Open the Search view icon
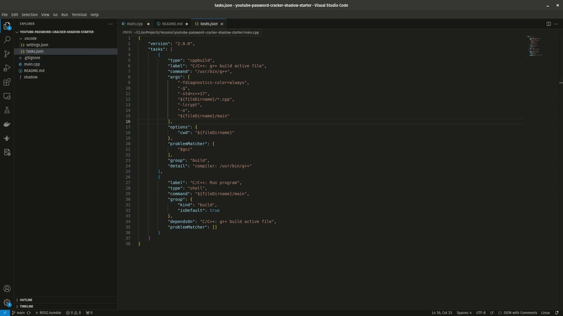The image size is (563, 316). pyautogui.click(x=7, y=40)
